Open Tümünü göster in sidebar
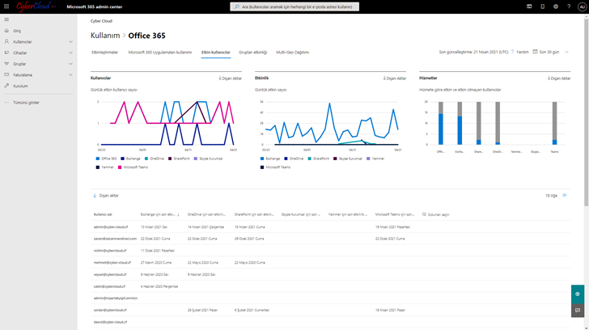 [x=26, y=103]
